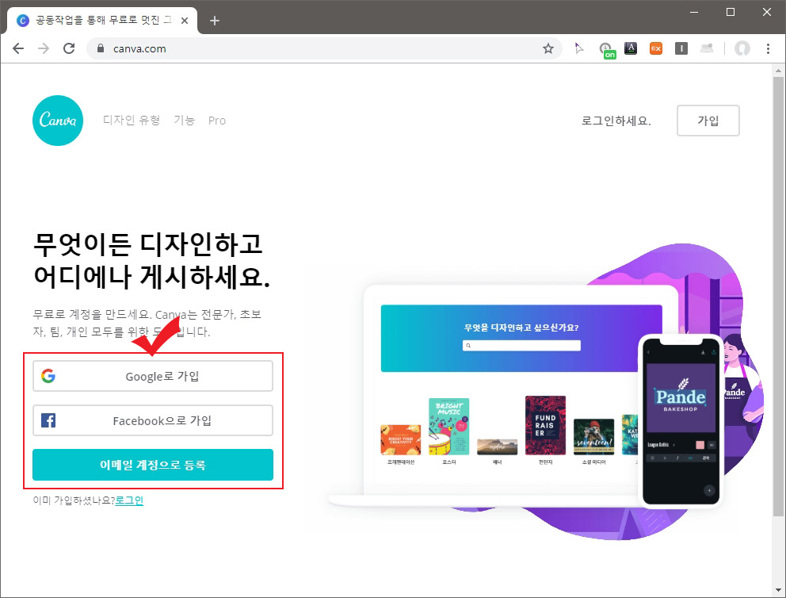Image resolution: width=786 pixels, height=598 pixels.
Task: Click the gray 'I' extension icon
Action: 681,48
